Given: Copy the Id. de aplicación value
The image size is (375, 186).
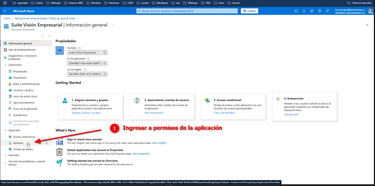Looking at the screenshot, I should click(105, 63).
